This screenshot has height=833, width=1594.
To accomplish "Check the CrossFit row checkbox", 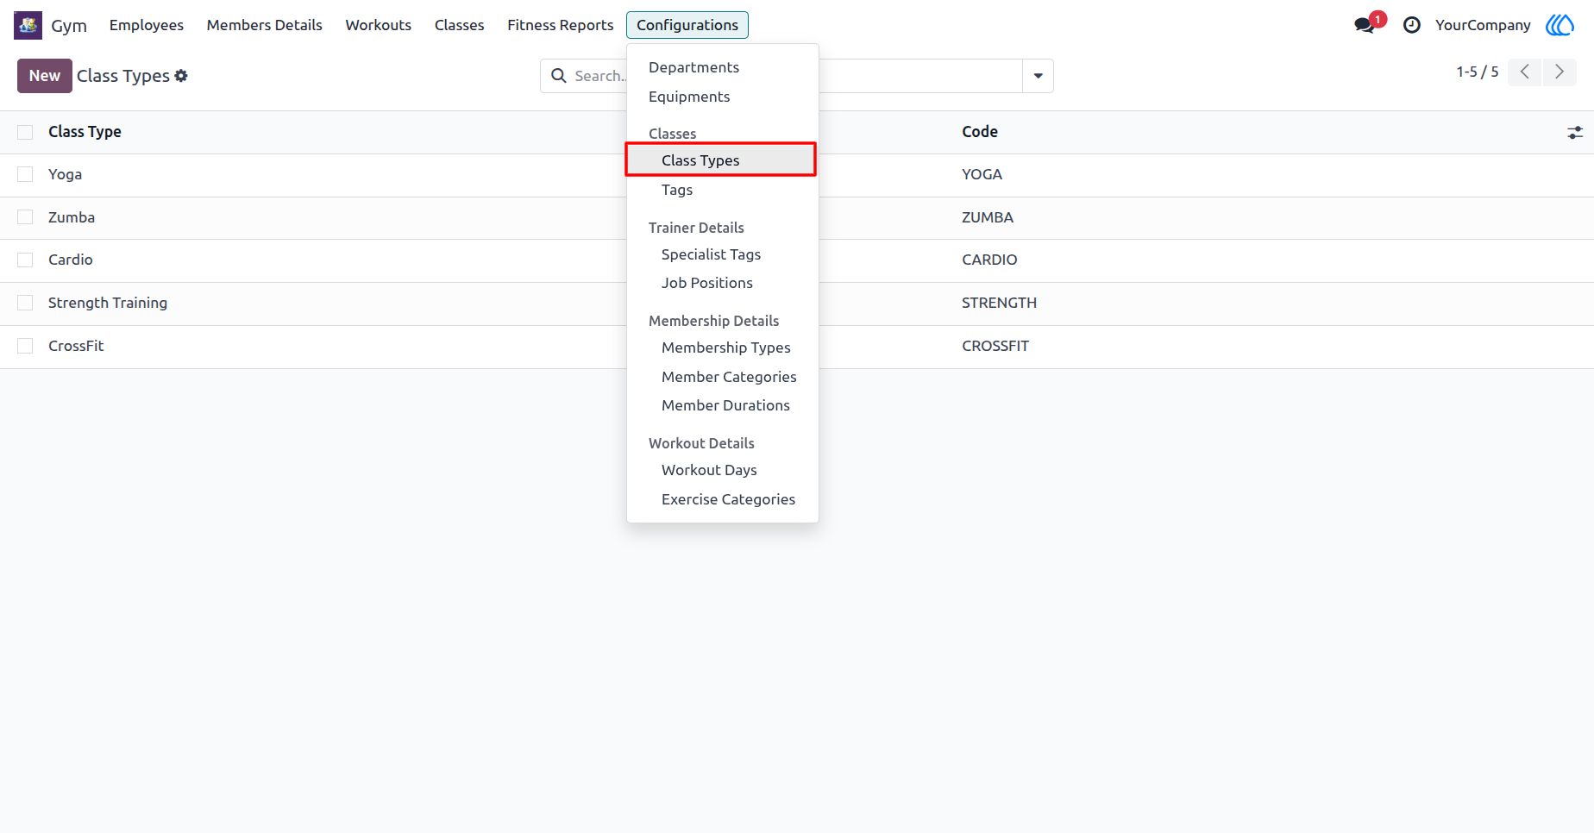I will tap(25, 346).
